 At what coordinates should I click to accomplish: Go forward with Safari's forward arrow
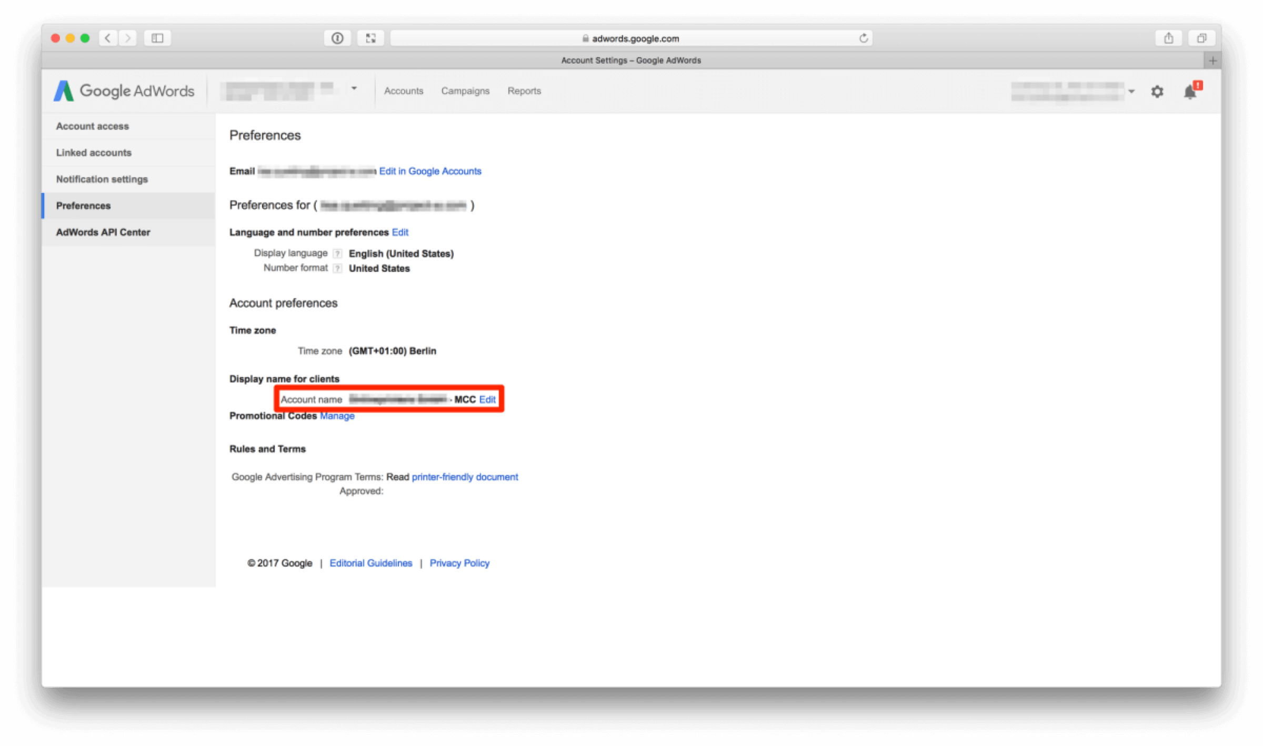coord(128,38)
